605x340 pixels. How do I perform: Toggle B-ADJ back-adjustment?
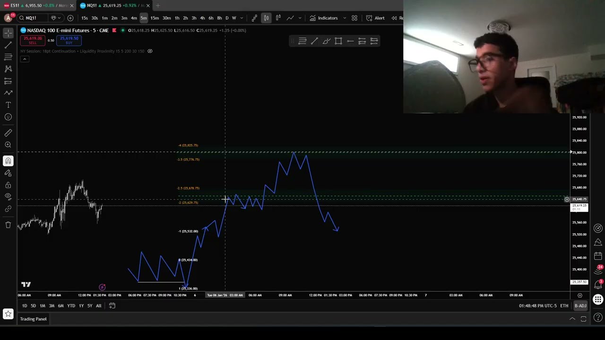[580, 306]
